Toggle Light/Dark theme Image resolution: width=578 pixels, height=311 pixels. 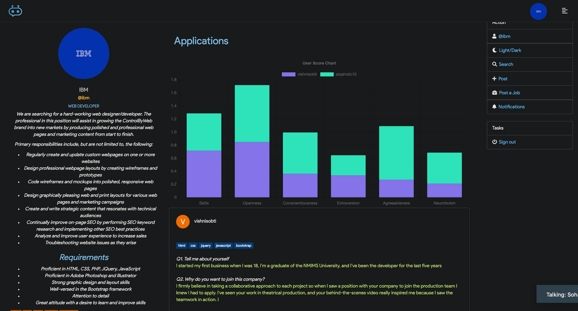[x=510, y=50]
